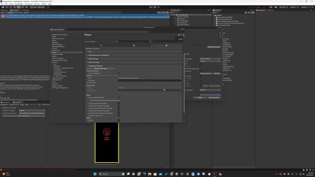The image size is (315, 177).
Task: Open the Windows Start menu
Action: coord(95,174)
